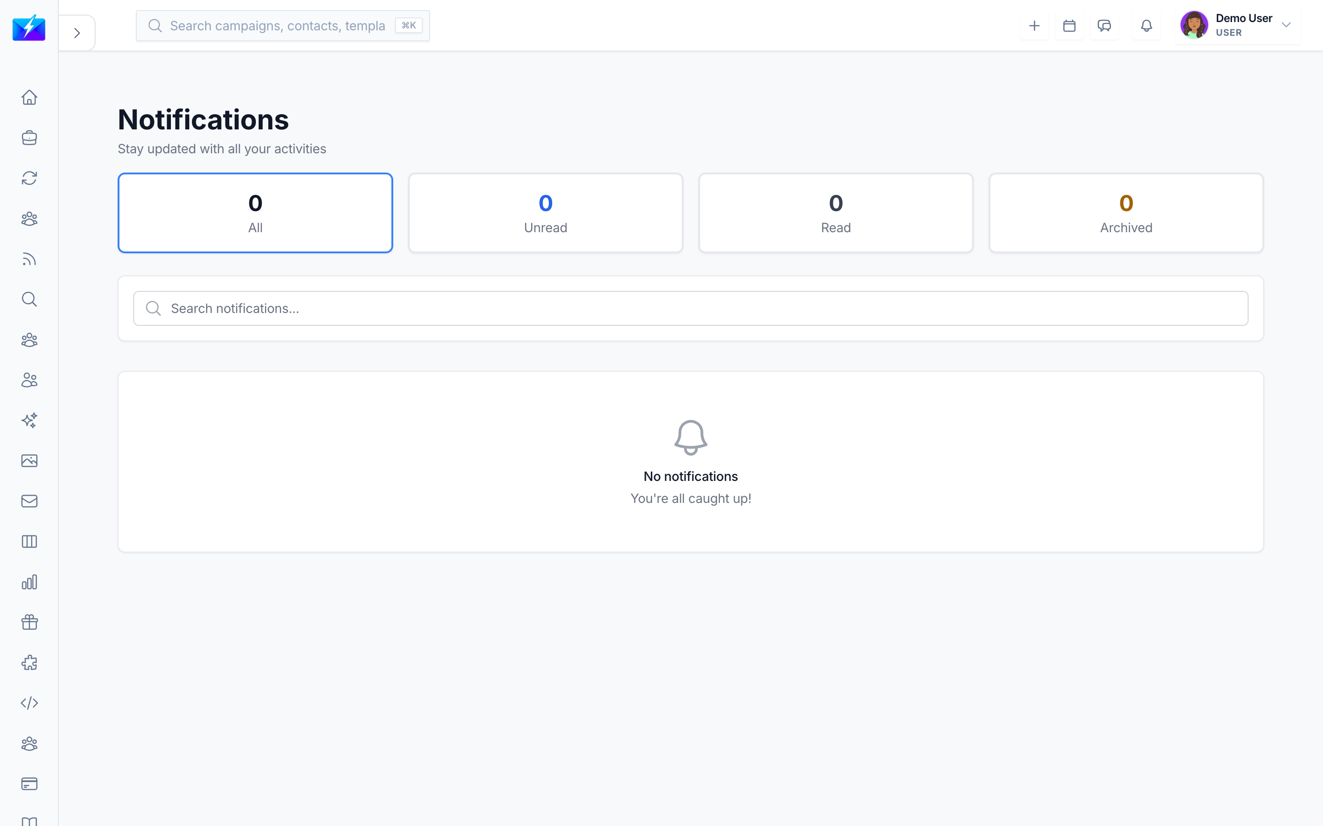The height and width of the screenshot is (826, 1323).
Task: Select the Read notifications filter card
Action: (x=836, y=213)
